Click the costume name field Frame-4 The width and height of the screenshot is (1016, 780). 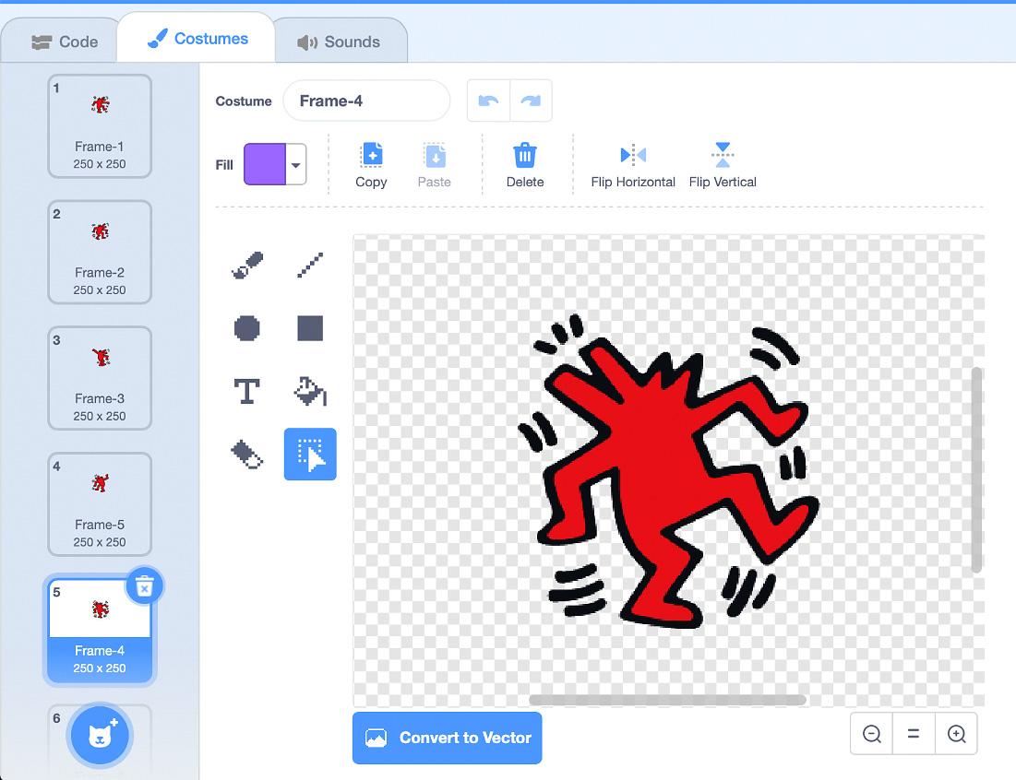pyautogui.click(x=366, y=101)
